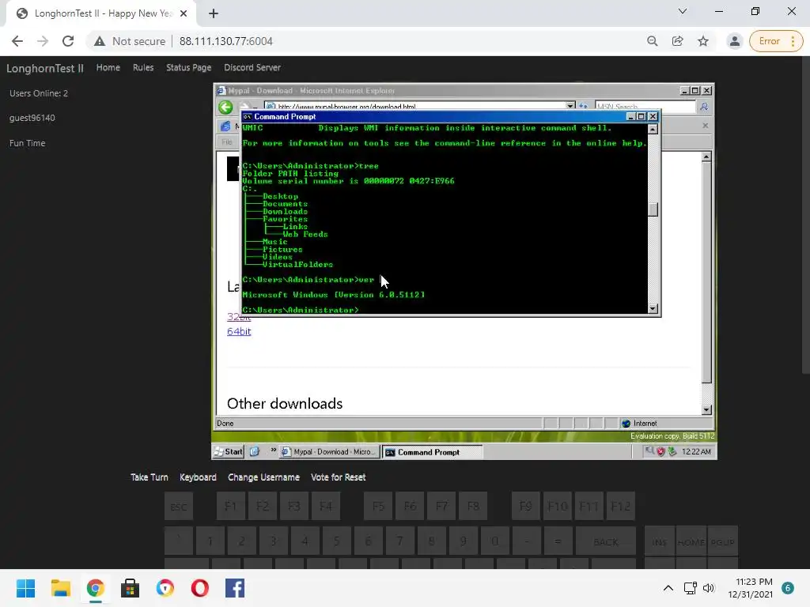Click the Command Prompt scrollbar thumb
This screenshot has height=607, width=810.
point(653,209)
